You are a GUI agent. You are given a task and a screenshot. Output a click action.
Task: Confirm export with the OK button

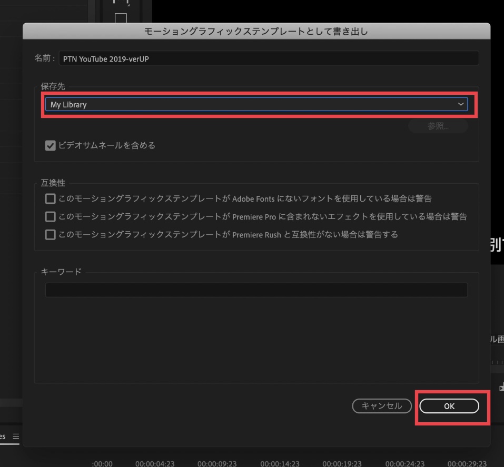point(449,406)
